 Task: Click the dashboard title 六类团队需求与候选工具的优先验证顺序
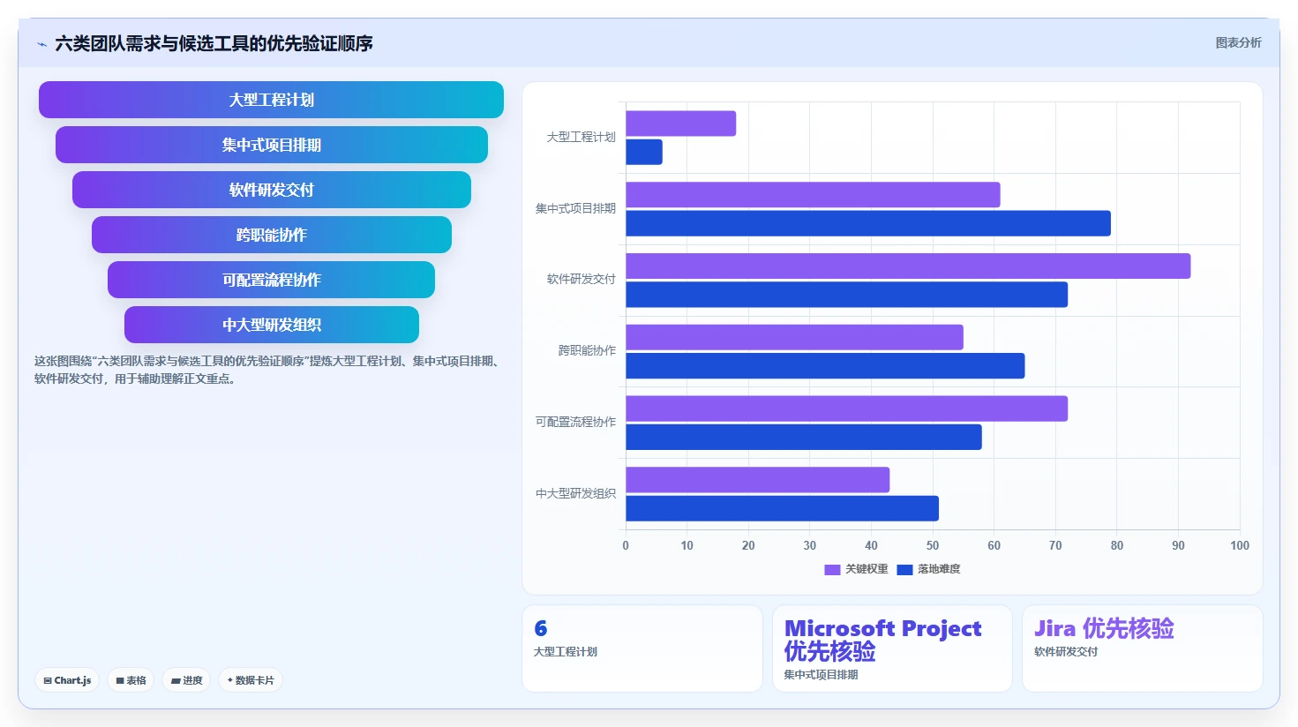click(x=214, y=43)
